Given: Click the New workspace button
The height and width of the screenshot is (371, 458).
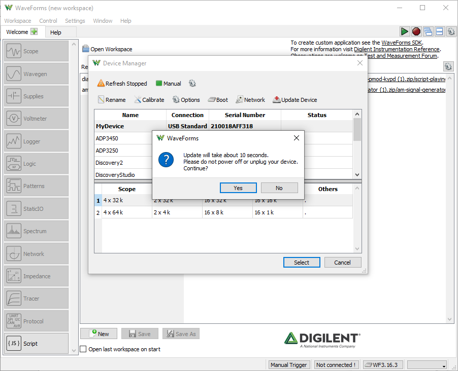Looking at the screenshot, I should (99, 333).
